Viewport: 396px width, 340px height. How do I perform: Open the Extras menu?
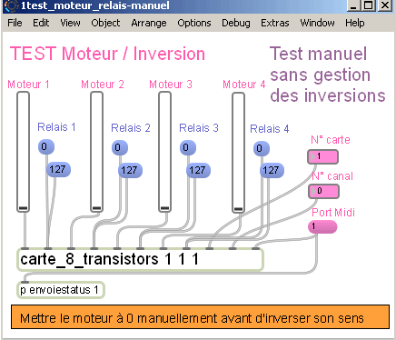click(x=275, y=23)
